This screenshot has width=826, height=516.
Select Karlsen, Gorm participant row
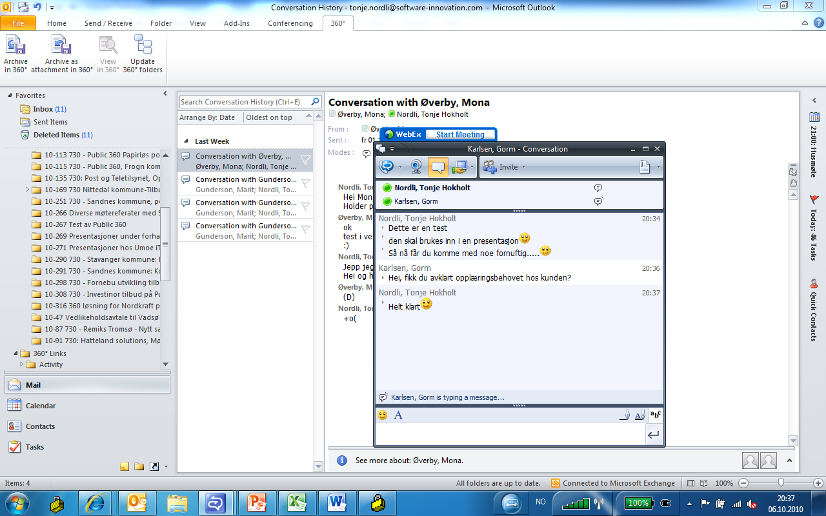(x=519, y=201)
